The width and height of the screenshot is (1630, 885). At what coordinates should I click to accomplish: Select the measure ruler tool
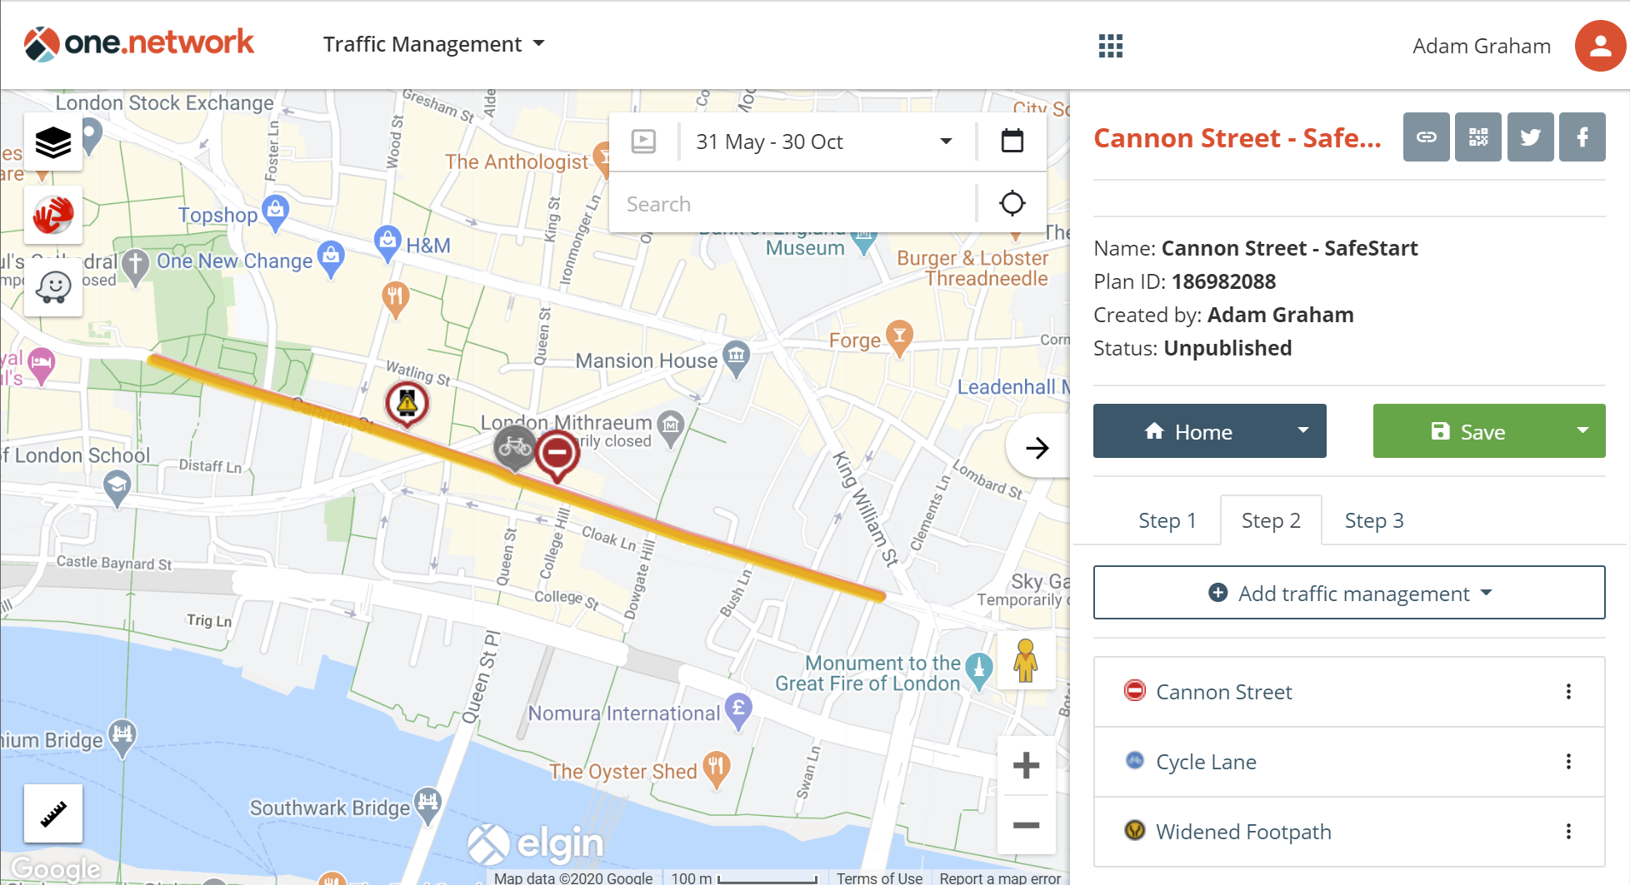(x=53, y=813)
